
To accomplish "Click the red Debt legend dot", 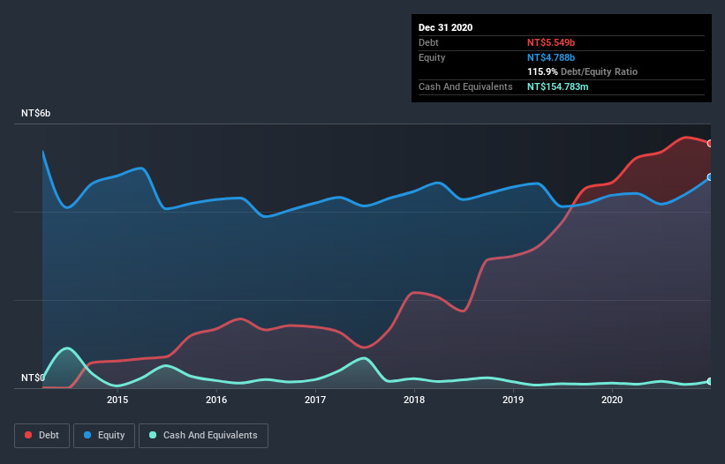I will (28, 435).
